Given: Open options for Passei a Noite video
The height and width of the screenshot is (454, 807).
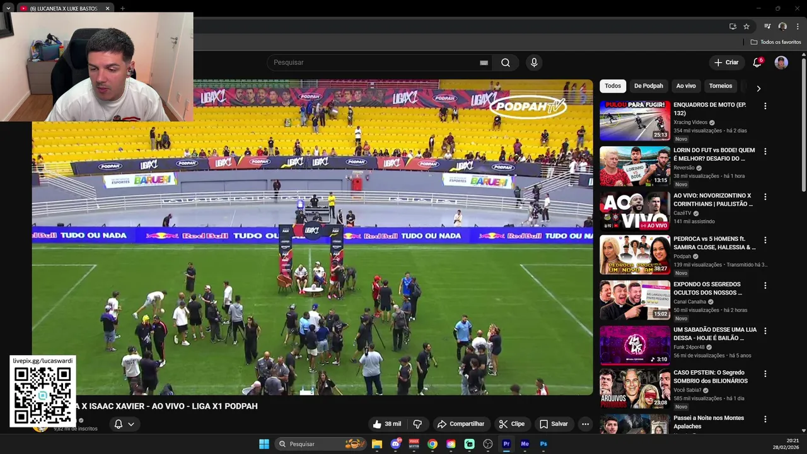Looking at the screenshot, I should coord(765,419).
